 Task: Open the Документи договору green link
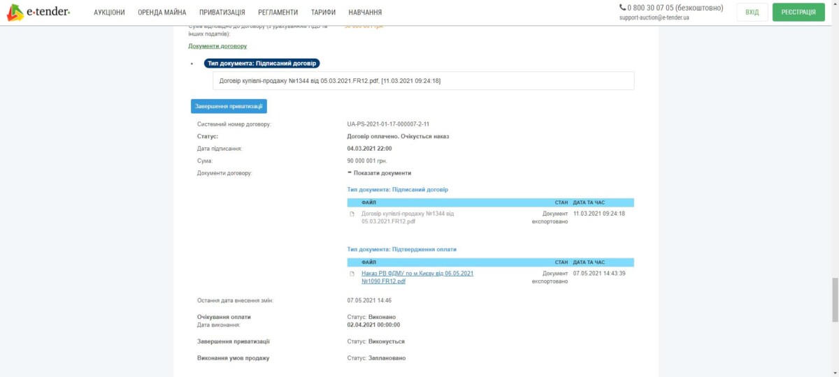pos(217,46)
